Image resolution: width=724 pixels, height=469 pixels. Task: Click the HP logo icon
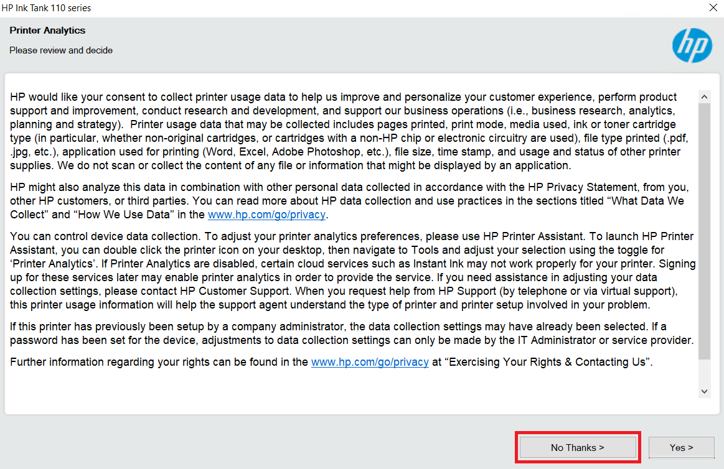coord(692,45)
